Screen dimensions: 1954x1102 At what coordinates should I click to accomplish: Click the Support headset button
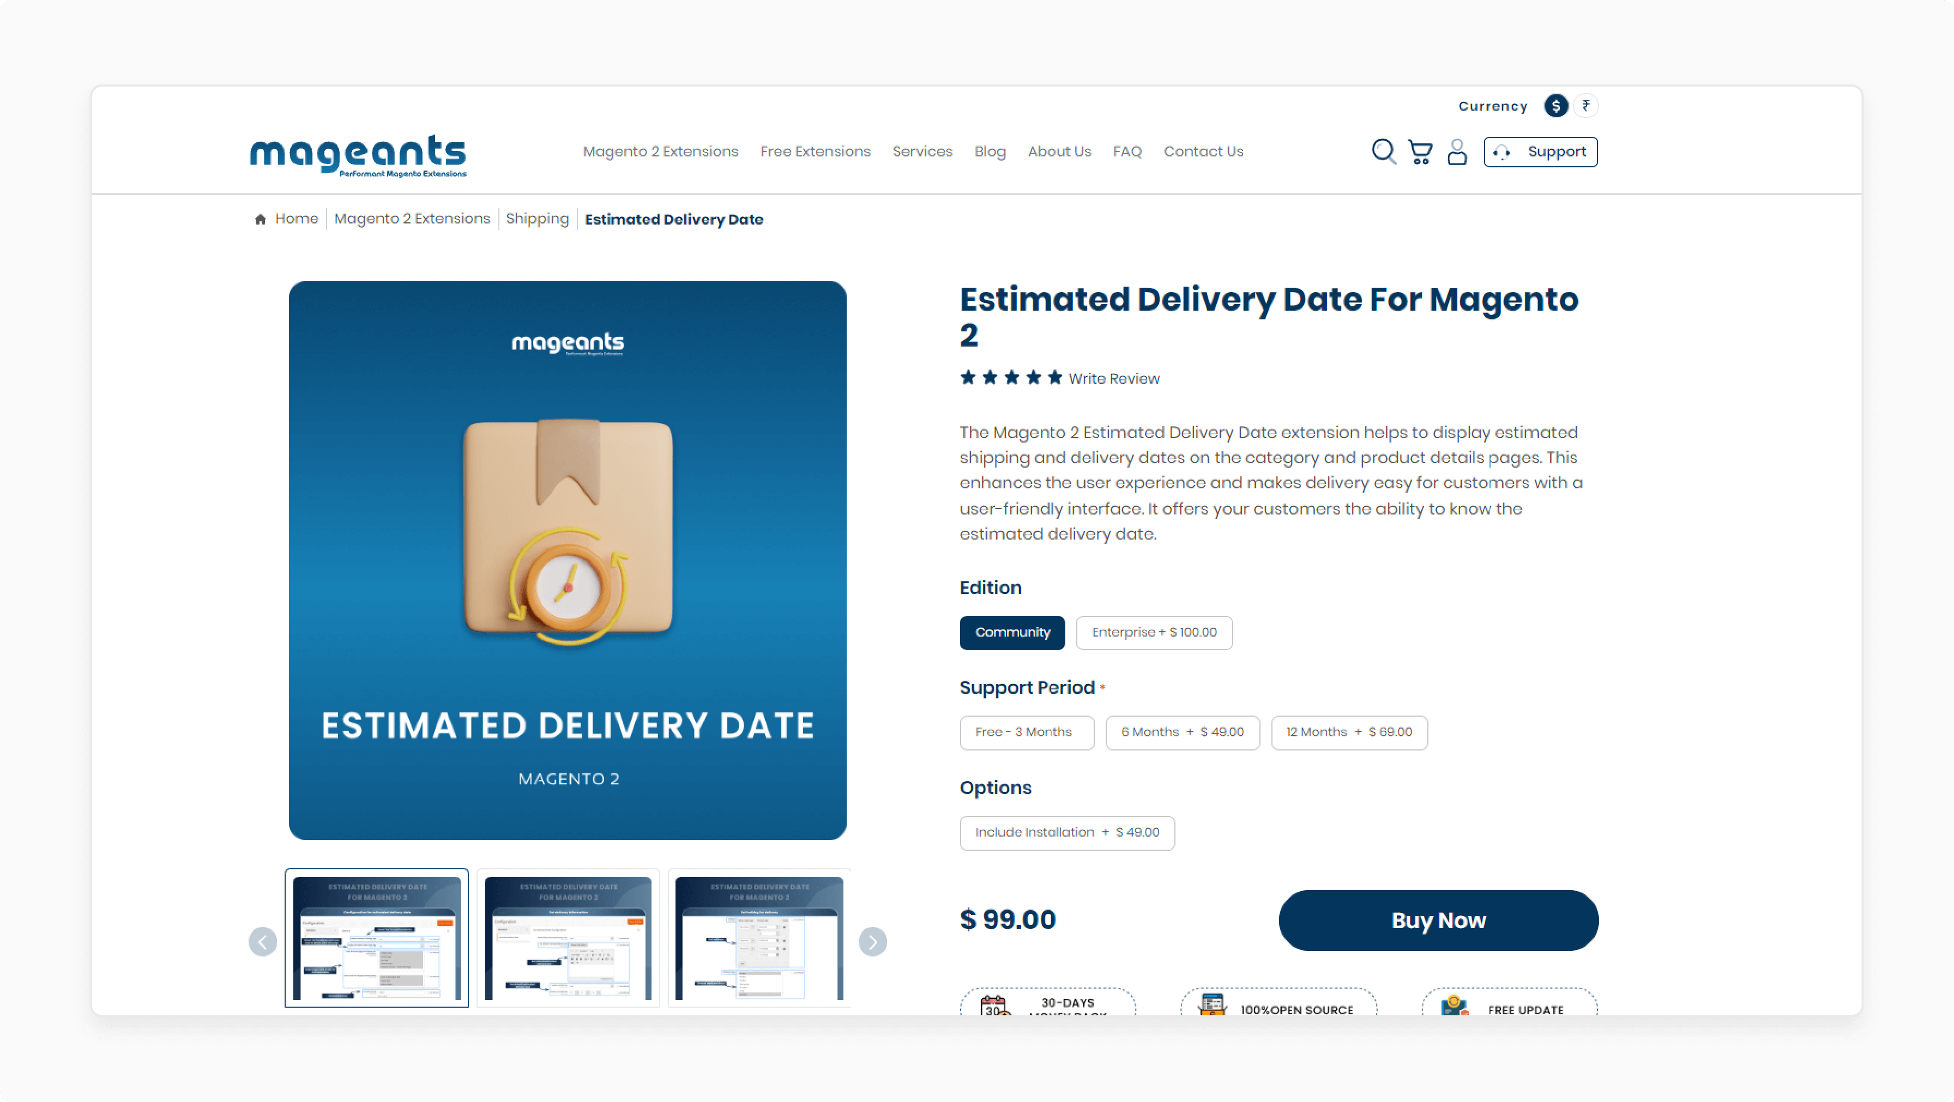(1540, 152)
